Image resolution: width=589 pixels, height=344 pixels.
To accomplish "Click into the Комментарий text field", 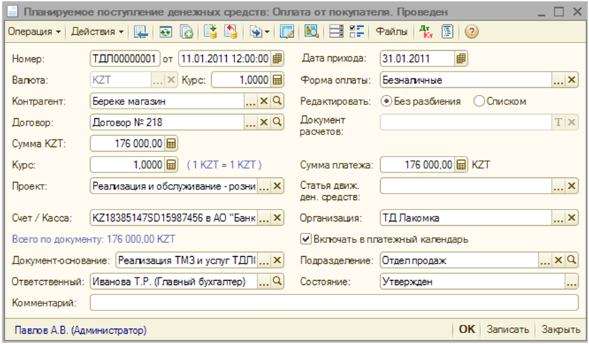I will click(334, 302).
